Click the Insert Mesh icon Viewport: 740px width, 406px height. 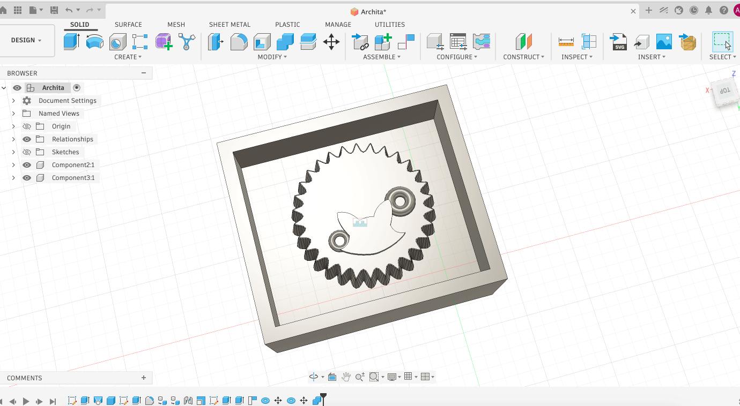[x=687, y=41]
